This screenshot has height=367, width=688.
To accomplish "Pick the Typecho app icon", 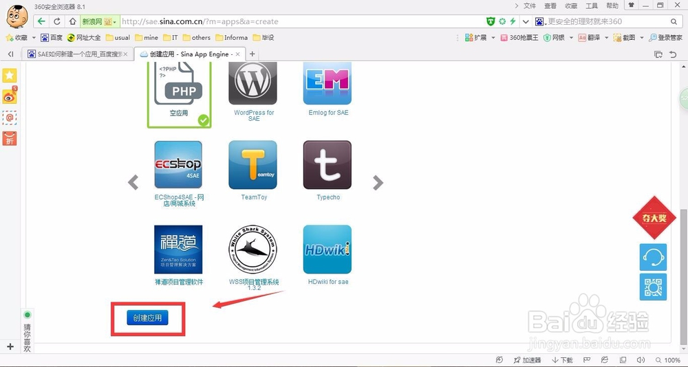I will tap(327, 164).
